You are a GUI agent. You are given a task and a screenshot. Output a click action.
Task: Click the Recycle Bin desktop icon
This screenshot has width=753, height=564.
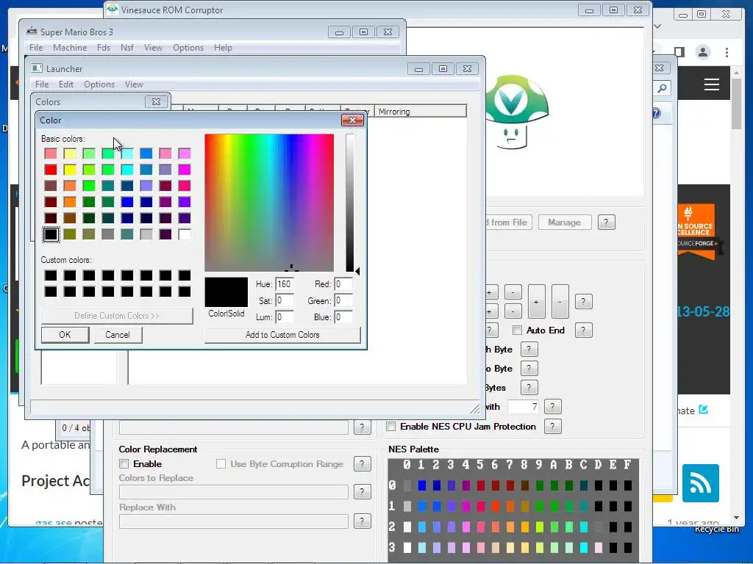point(716,529)
